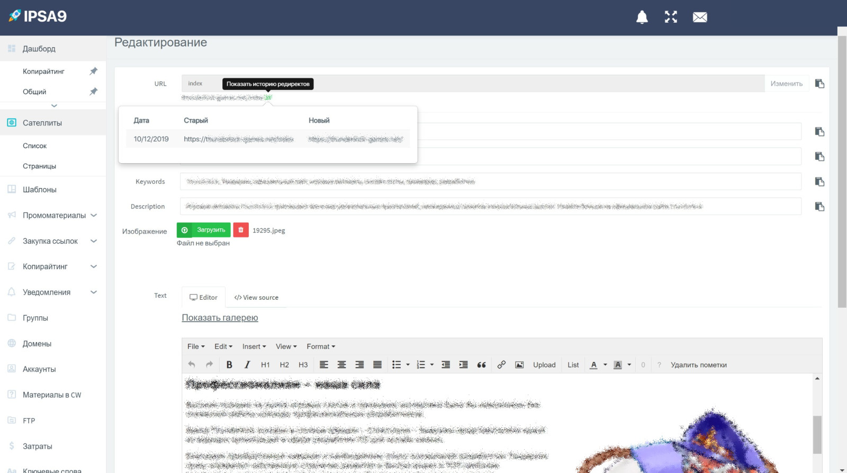Redo the editor change
This screenshot has height=473, width=847.
209,364
